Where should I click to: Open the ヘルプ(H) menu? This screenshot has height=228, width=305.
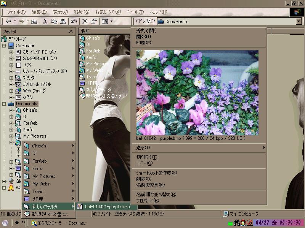[x=158, y=12]
